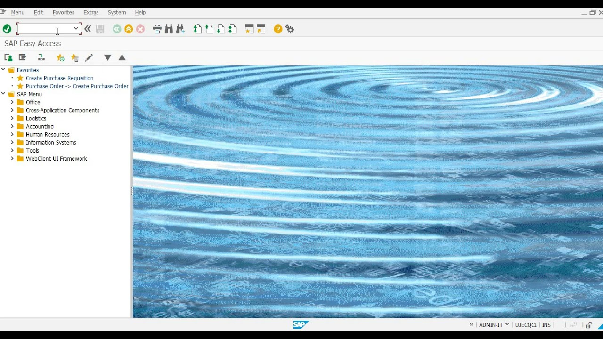
Task: Open Customize Local Layout gear icon
Action: pyautogui.click(x=290, y=29)
